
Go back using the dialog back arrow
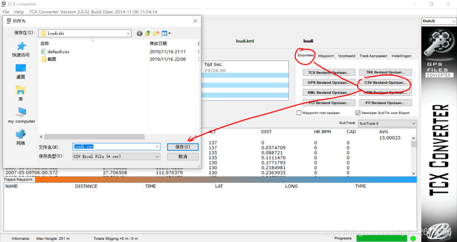pyautogui.click(x=140, y=33)
